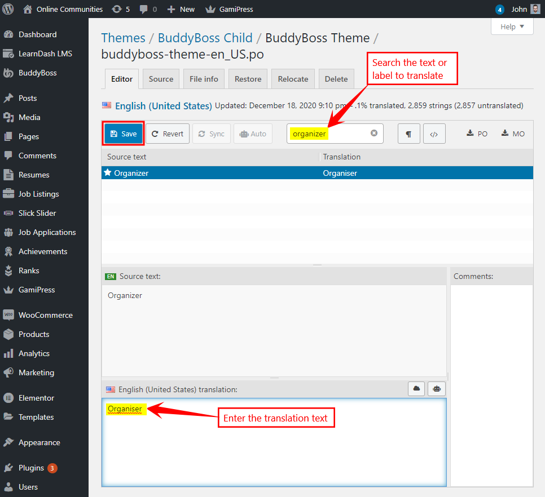Image resolution: width=545 pixels, height=497 pixels.
Task: Toggle code view button
Action: [434, 134]
